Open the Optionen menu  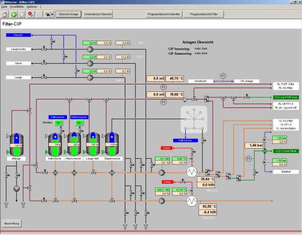click(32, 8)
